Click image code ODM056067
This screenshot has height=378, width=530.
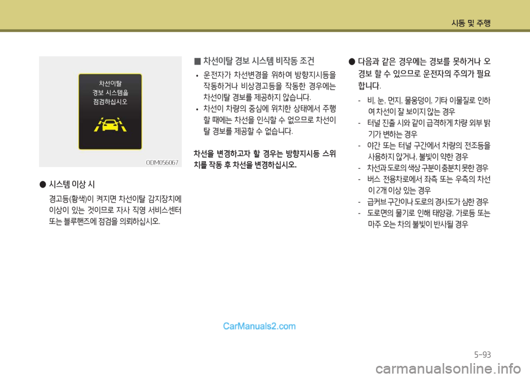[x=162, y=162]
